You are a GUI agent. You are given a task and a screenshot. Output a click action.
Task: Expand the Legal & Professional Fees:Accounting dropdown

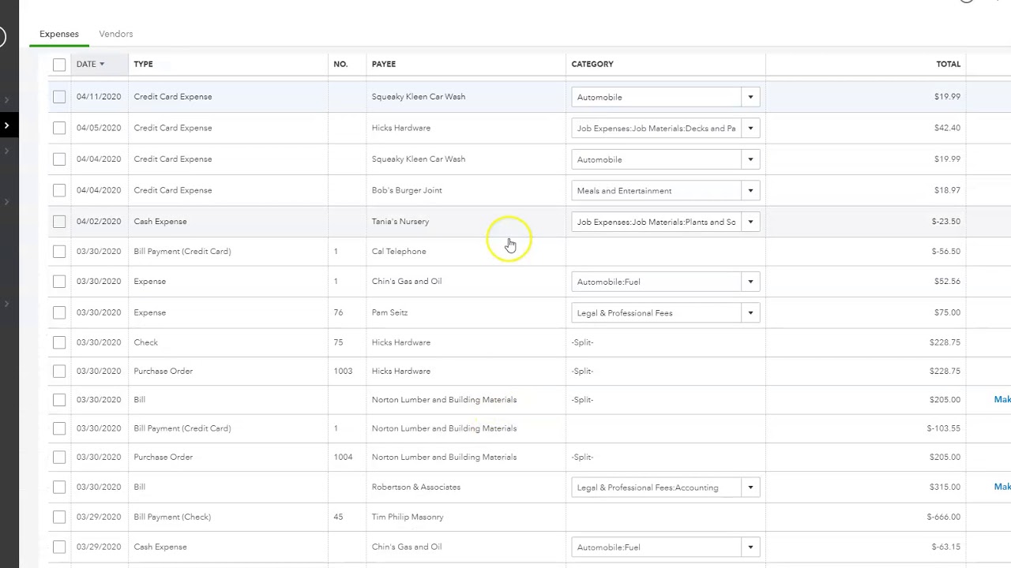pos(750,488)
